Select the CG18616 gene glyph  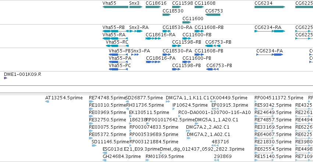coord(153,7)
